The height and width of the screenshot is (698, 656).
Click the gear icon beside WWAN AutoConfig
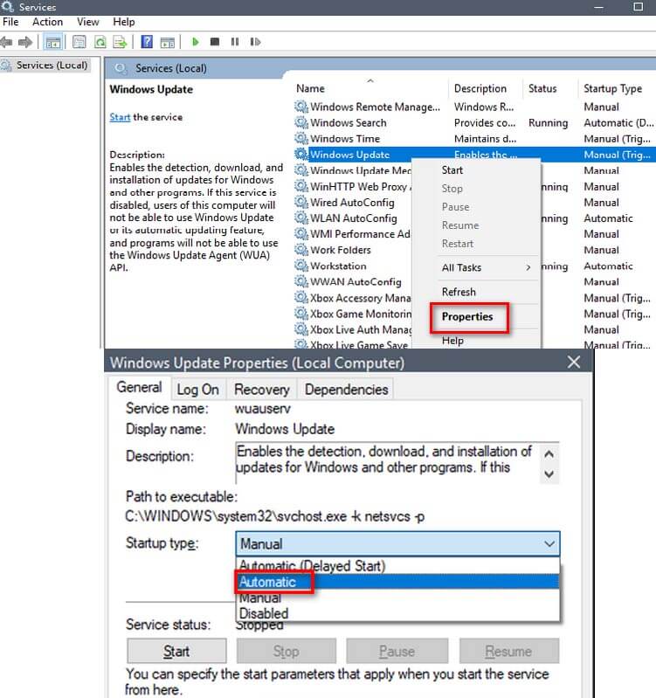point(301,282)
